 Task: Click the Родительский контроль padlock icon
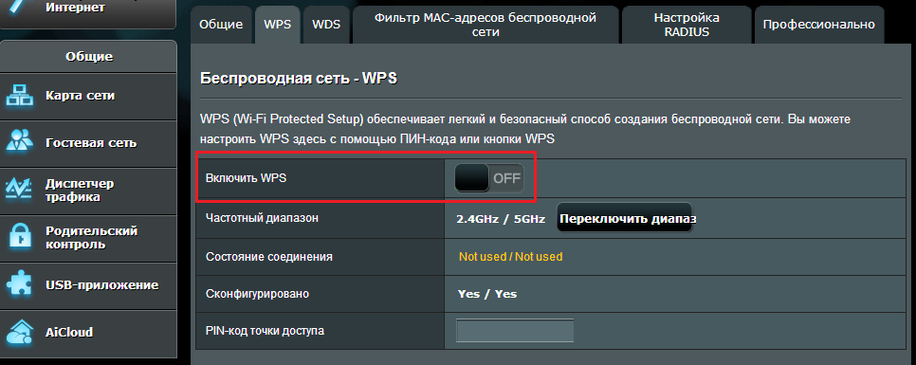click(x=20, y=238)
